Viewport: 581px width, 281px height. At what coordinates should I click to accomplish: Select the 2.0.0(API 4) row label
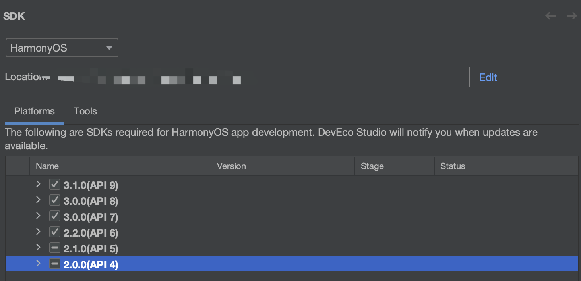91,265
